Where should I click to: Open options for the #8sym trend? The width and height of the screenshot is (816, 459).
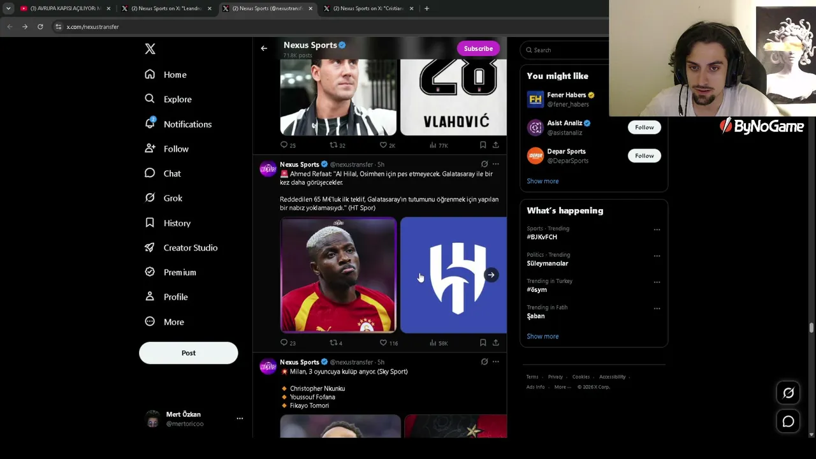(657, 282)
